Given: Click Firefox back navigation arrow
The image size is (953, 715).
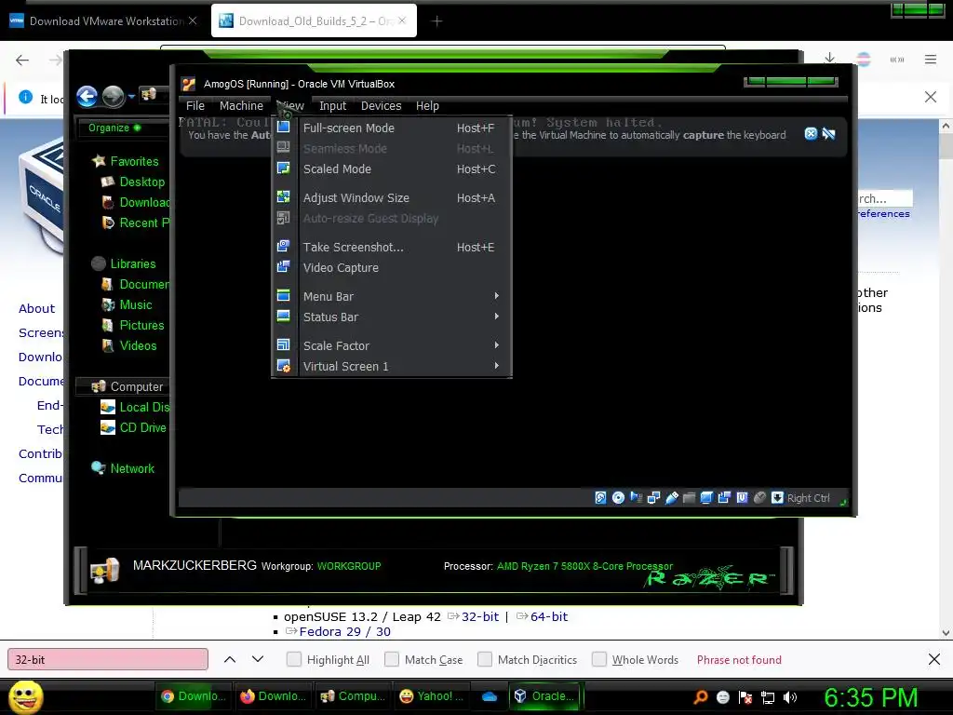Looking at the screenshot, I should coord(22,60).
